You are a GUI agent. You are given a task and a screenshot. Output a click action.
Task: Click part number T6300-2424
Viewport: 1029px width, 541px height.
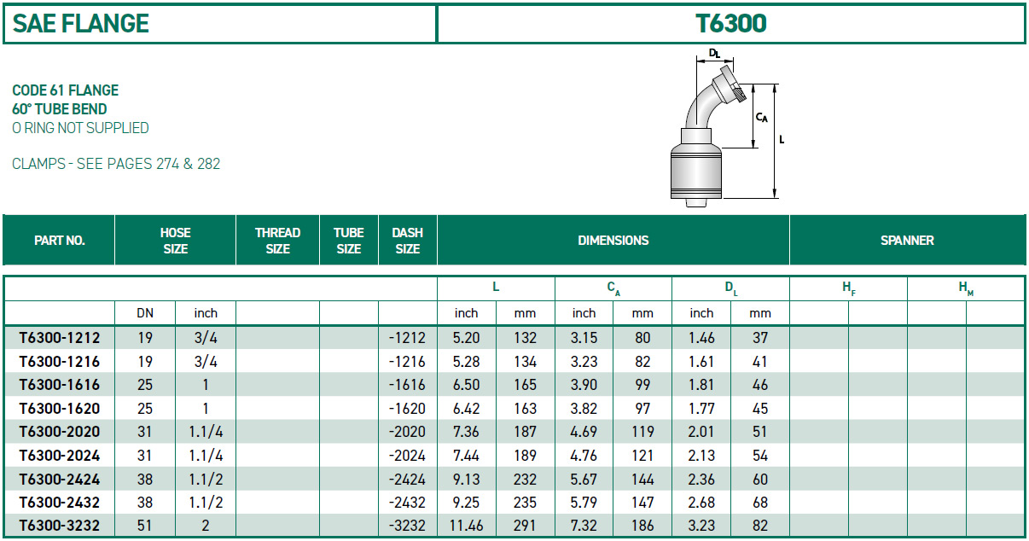tap(59, 479)
